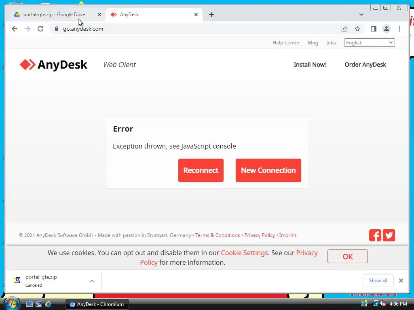This screenshot has height=310, width=414.
Task: Expand the English language dropdown
Action: click(x=369, y=43)
